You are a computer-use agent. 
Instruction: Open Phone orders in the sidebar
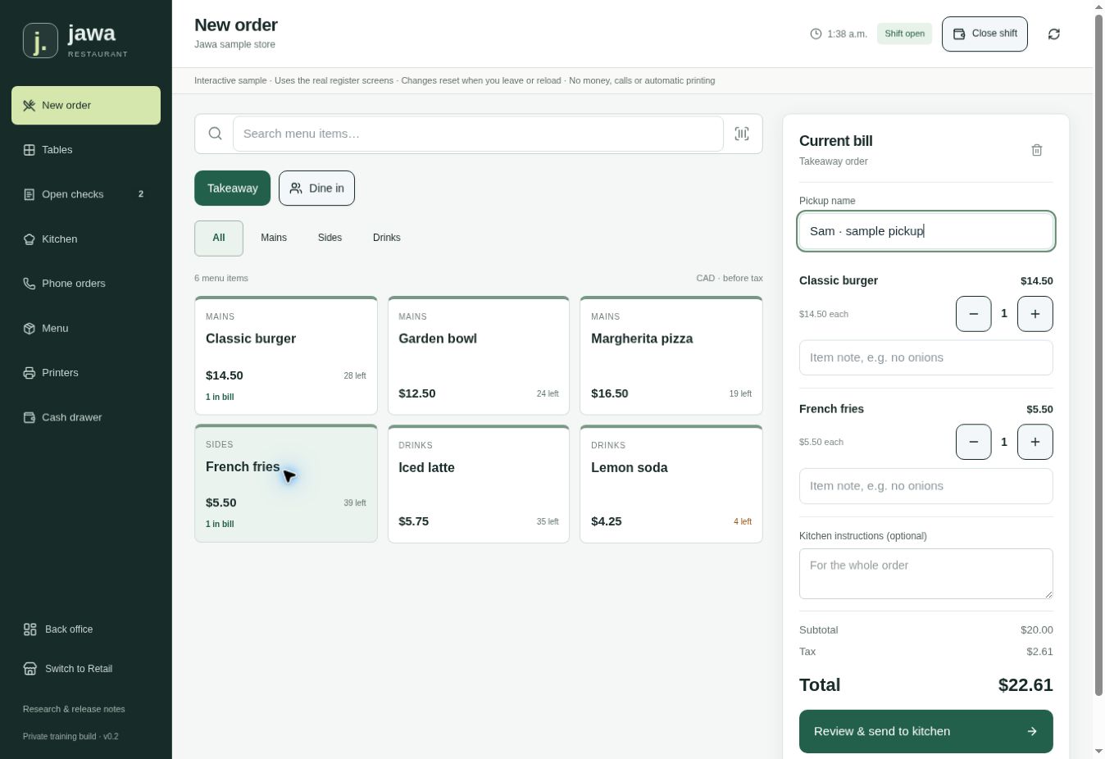pos(86,284)
